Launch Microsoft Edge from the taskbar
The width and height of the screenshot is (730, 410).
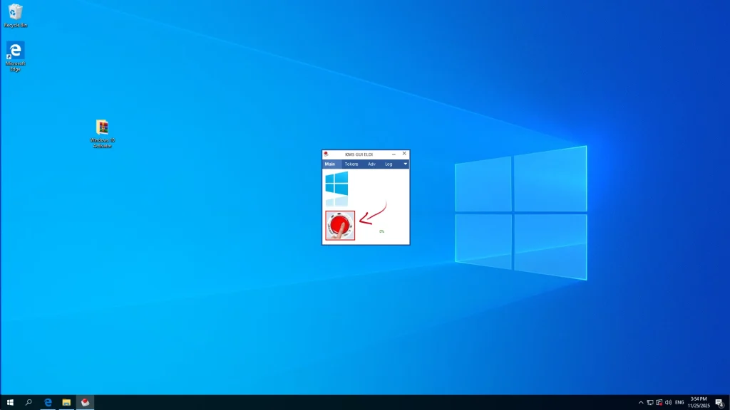(x=47, y=402)
